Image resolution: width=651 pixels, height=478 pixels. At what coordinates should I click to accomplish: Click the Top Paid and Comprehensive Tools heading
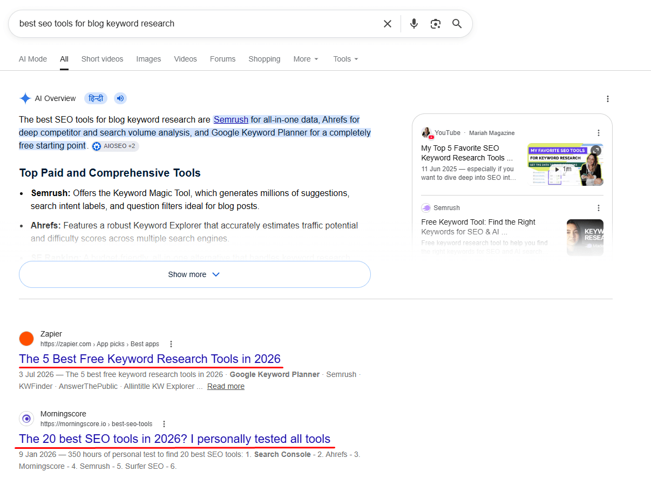[x=110, y=173]
